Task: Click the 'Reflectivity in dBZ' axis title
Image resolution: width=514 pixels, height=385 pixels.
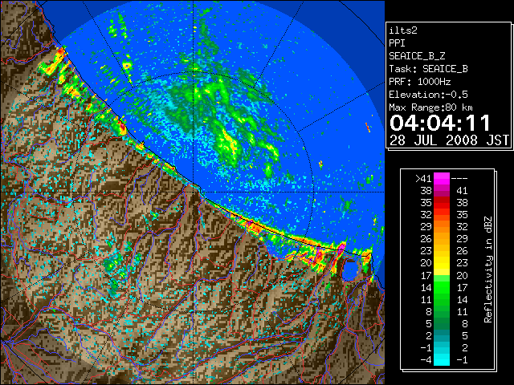Action: [x=487, y=269]
